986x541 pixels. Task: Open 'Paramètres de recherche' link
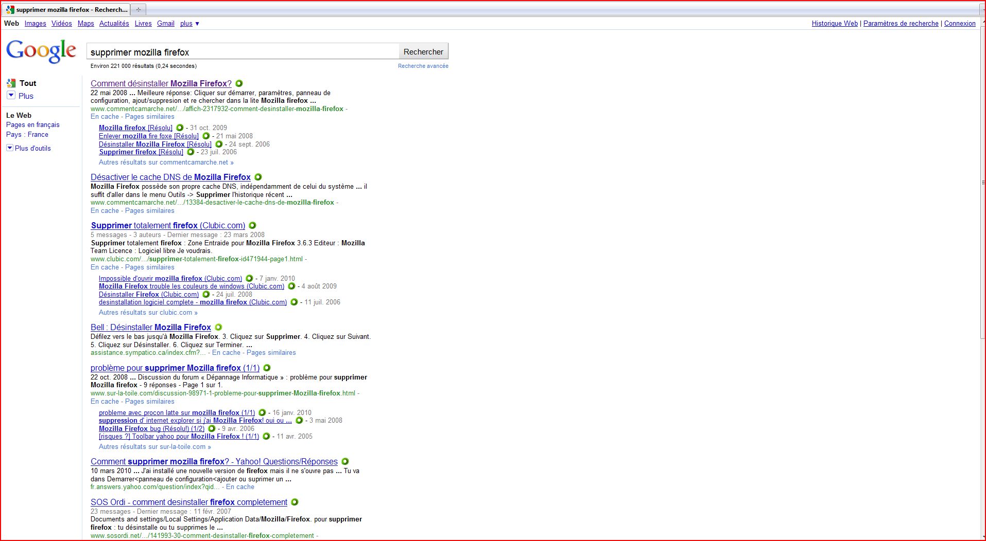click(901, 24)
